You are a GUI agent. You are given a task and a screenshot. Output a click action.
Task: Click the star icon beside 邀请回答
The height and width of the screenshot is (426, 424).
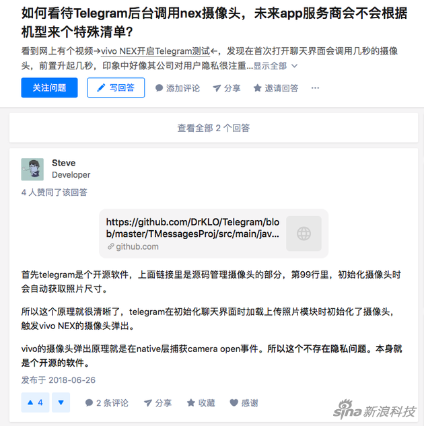pyautogui.click(x=257, y=88)
